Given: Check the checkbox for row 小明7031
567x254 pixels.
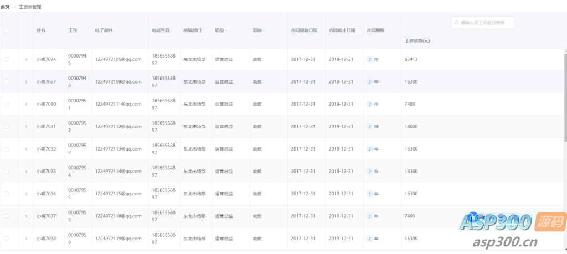Looking at the screenshot, I should pyautogui.click(x=7, y=127).
